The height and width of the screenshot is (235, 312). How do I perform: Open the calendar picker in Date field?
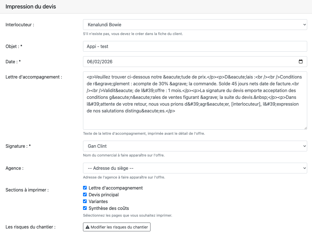pyautogui.click(x=301, y=62)
